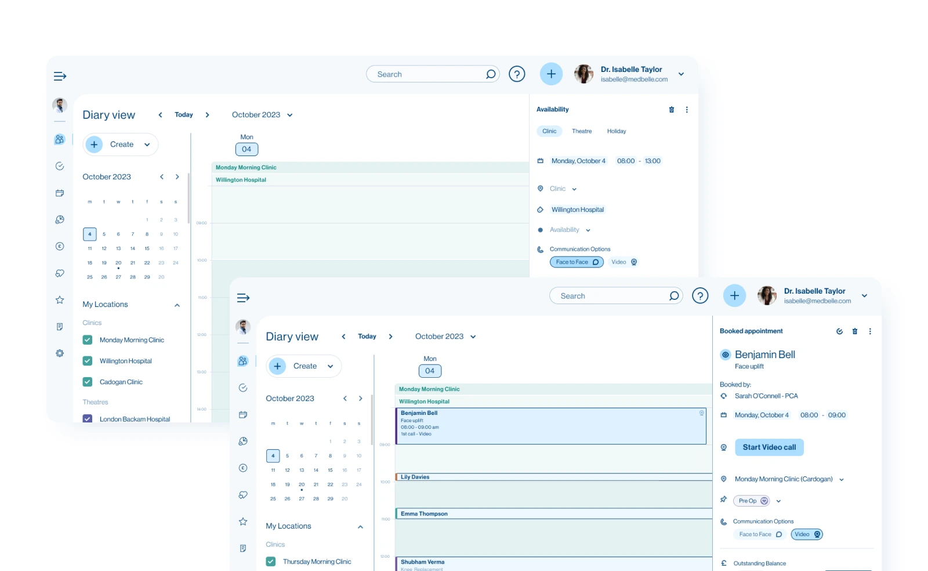Open hamburger menu in Availability window
The image size is (928, 571).
pyautogui.click(x=60, y=76)
